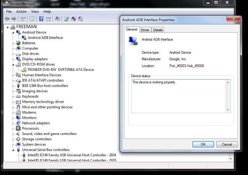The height and width of the screenshot is (175, 248).
Task: Click the Device status text box
Action: click(x=181, y=96)
